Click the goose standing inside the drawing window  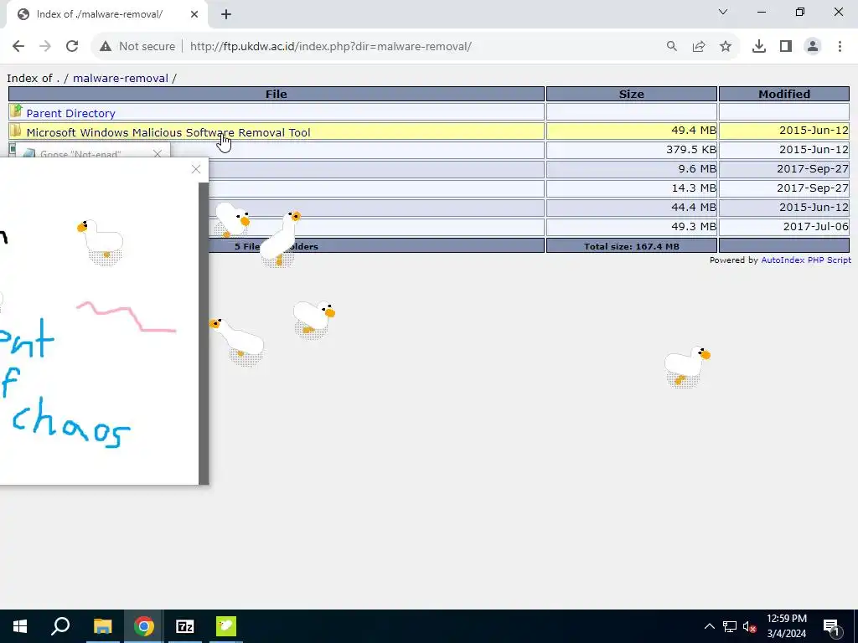click(101, 242)
